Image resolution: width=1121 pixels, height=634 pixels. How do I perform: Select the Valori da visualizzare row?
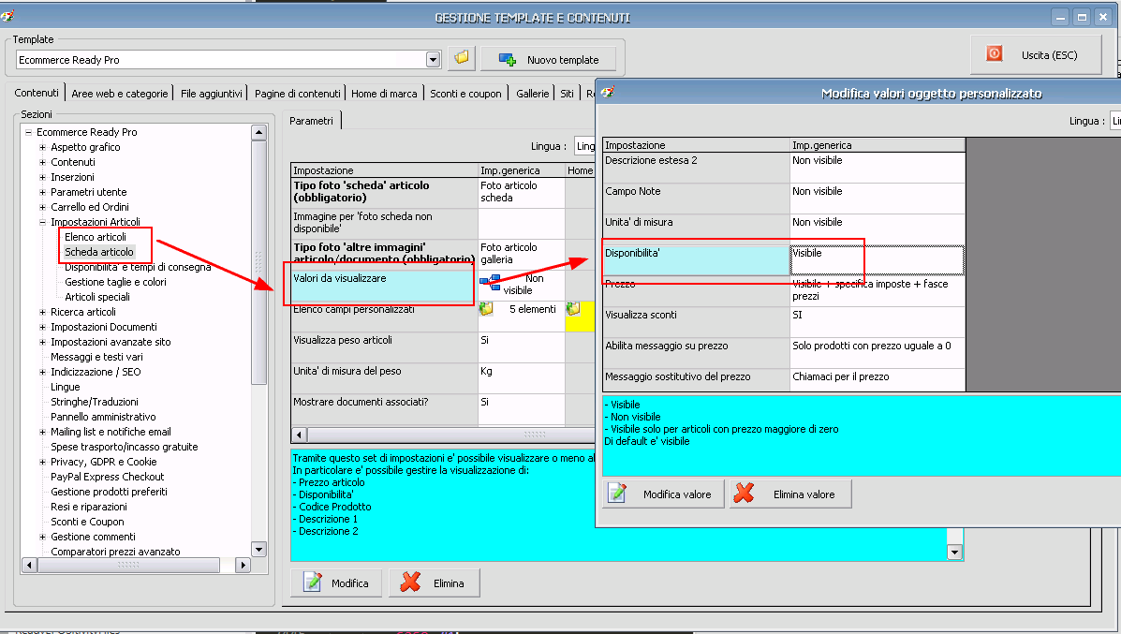pos(384,286)
